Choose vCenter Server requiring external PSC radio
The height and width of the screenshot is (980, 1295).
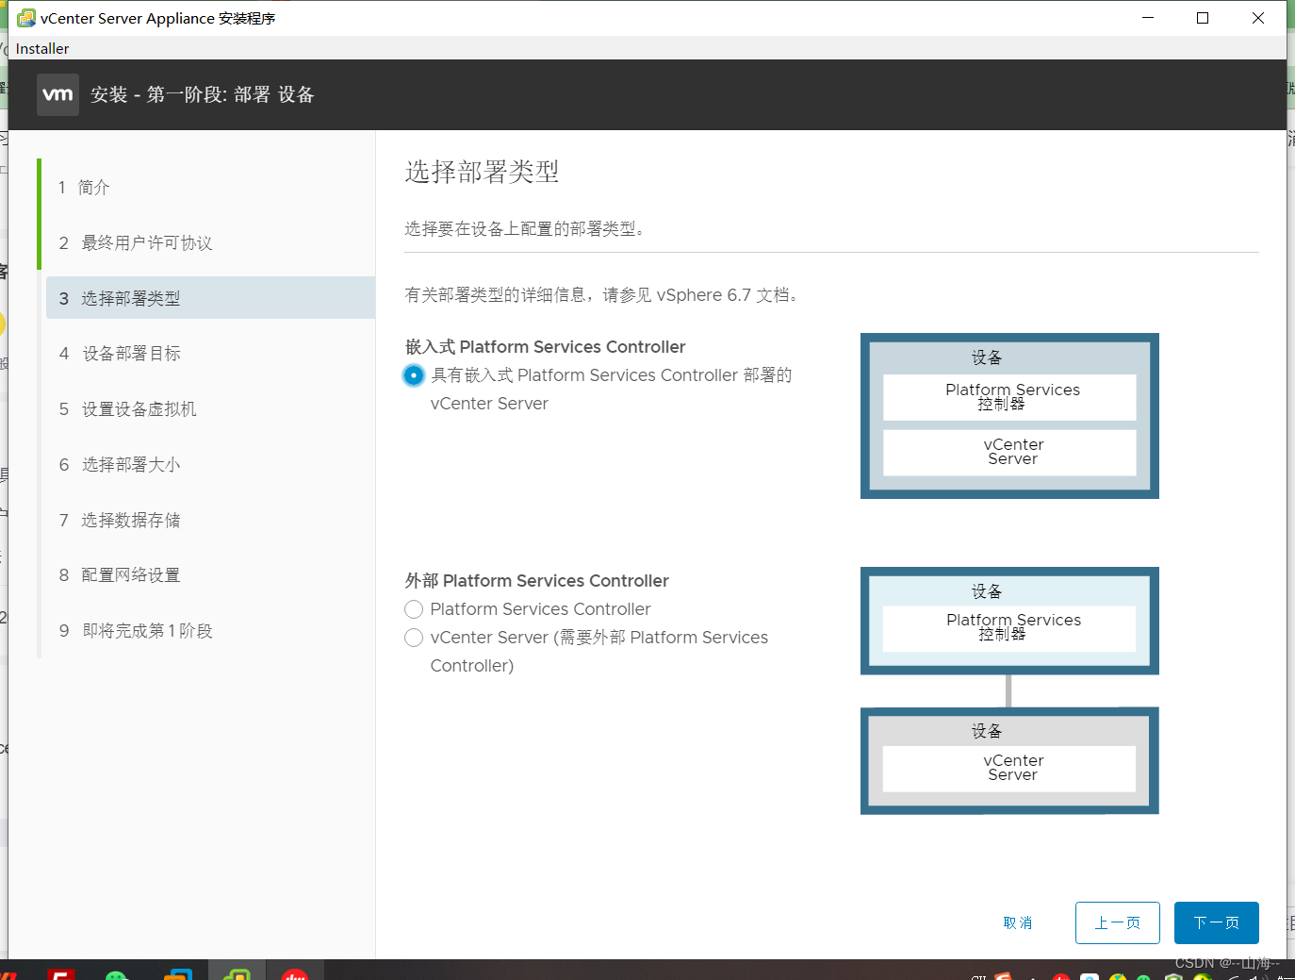[414, 638]
